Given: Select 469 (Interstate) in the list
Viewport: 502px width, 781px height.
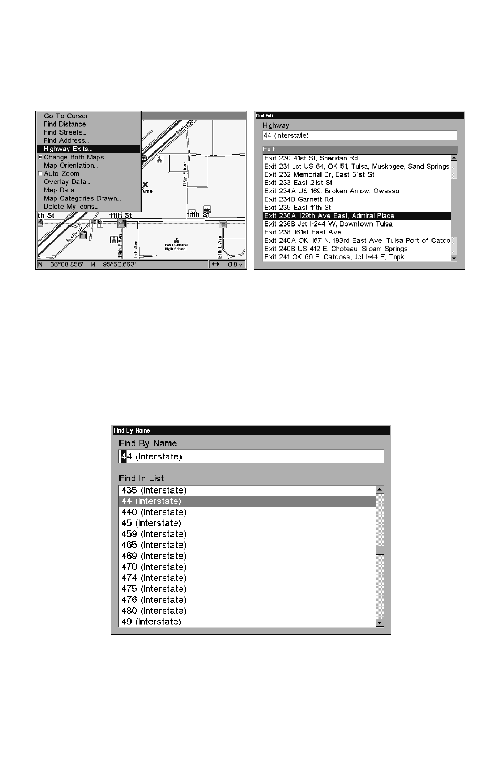Looking at the screenshot, I should 247,556.
